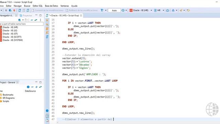
Task: Maximize the Project - General panel
Action: [x=41, y=82]
